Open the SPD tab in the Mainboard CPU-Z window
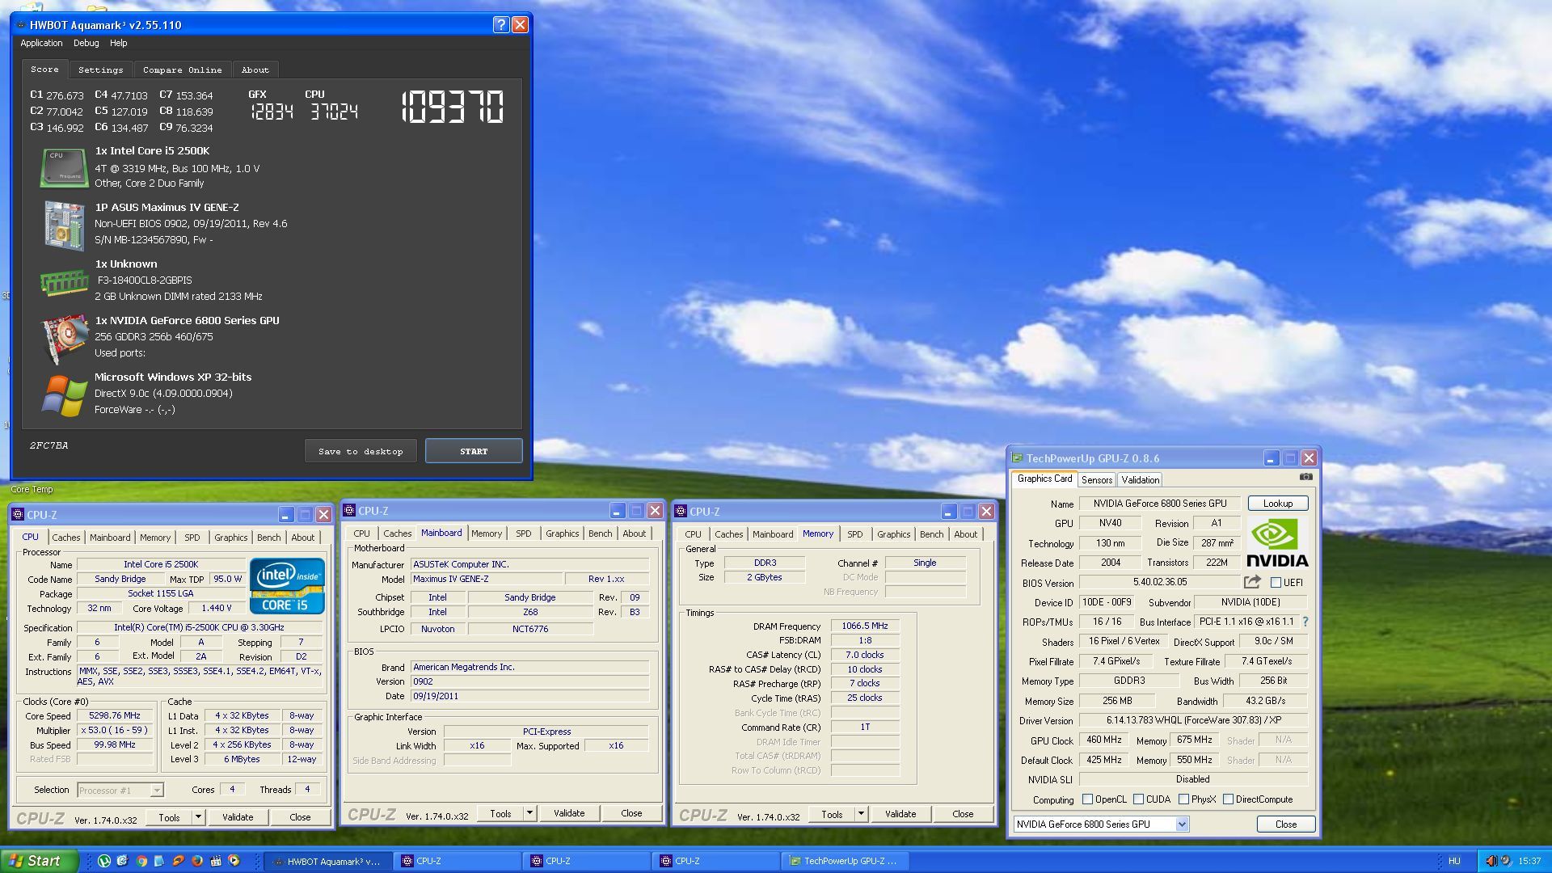 (524, 533)
